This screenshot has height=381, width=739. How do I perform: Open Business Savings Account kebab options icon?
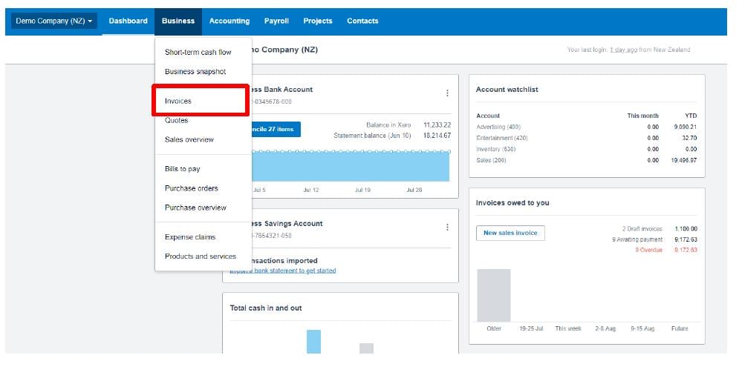pos(447,228)
